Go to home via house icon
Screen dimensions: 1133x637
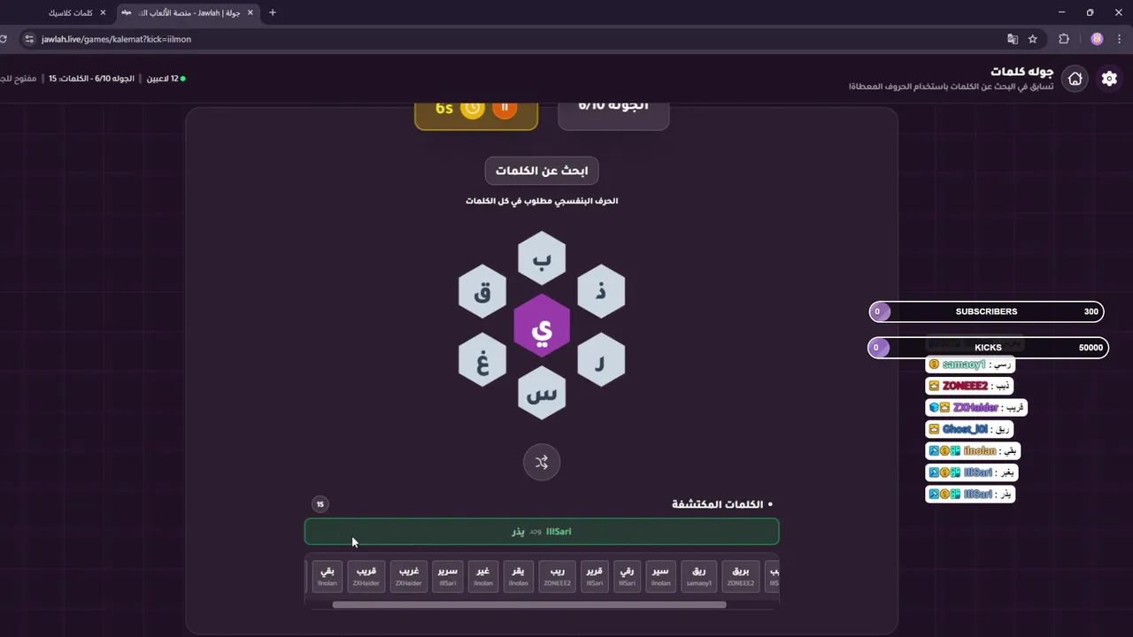[1075, 79]
